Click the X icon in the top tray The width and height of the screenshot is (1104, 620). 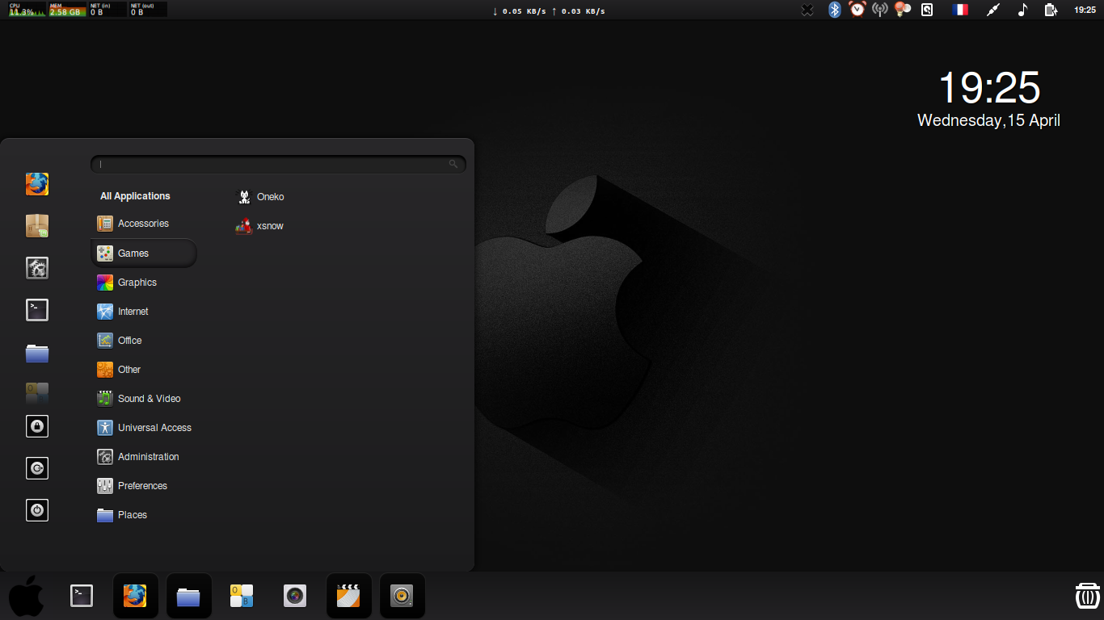tap(807, 10)
